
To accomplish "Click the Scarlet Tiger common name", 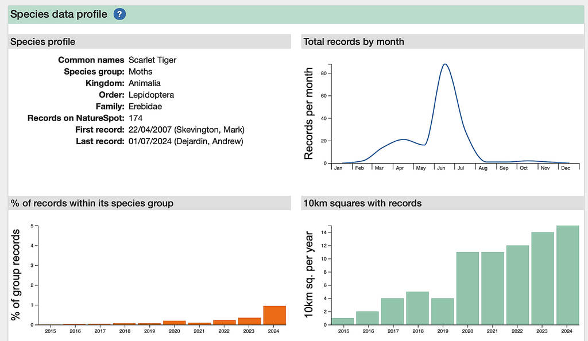I will [152, 60].
